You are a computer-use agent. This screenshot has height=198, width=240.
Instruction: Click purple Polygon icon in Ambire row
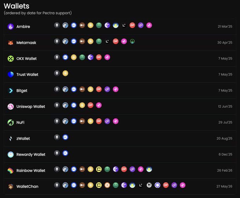pos(141,25)
